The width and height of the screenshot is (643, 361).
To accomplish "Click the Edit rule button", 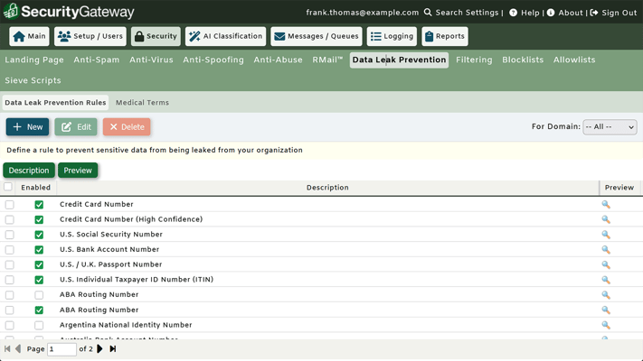I will pos(76,127).
